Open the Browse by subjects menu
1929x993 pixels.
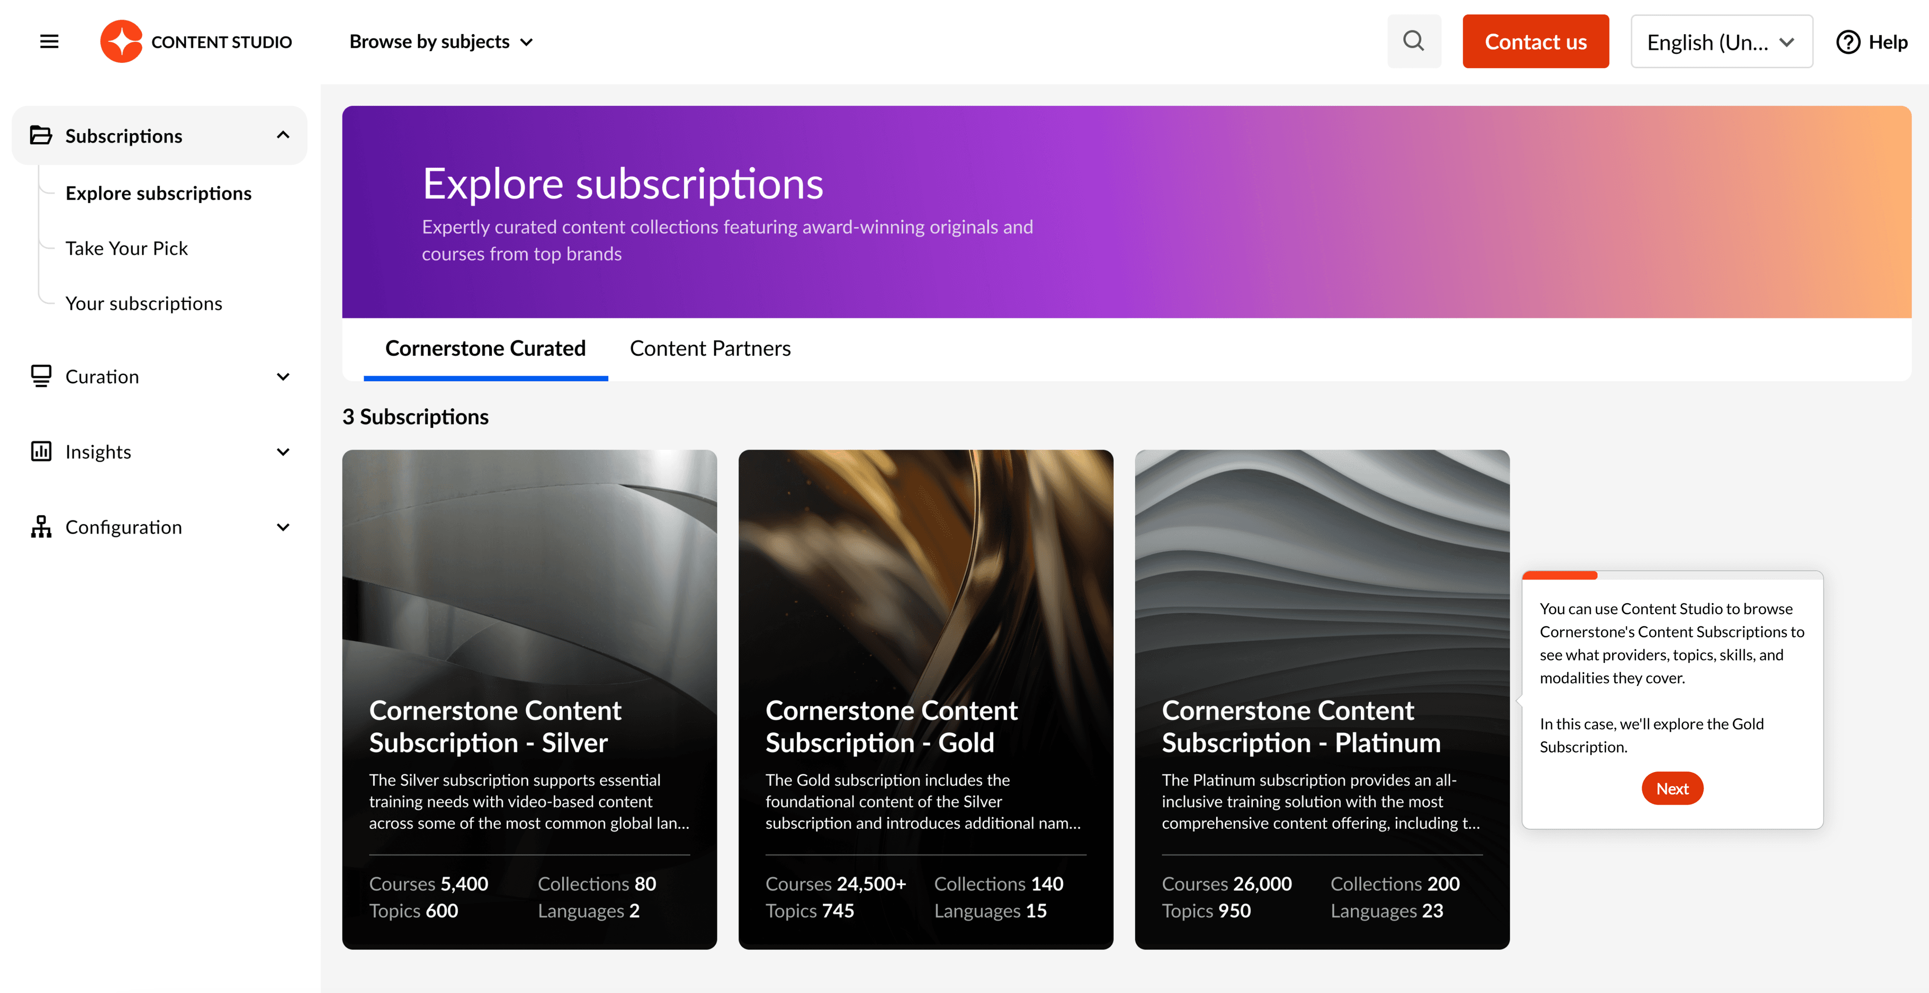[x=441, y=41]
